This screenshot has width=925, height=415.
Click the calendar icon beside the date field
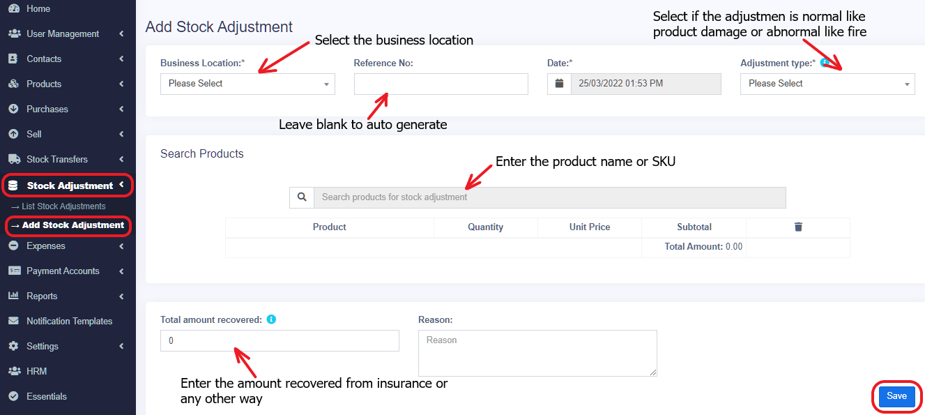tap(559, 84)
